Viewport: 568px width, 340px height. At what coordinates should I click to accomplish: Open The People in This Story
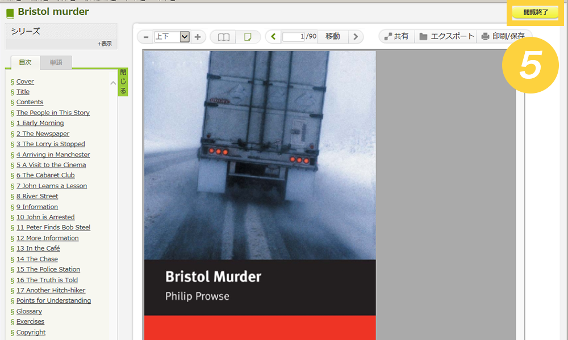[x=53, y=112]
